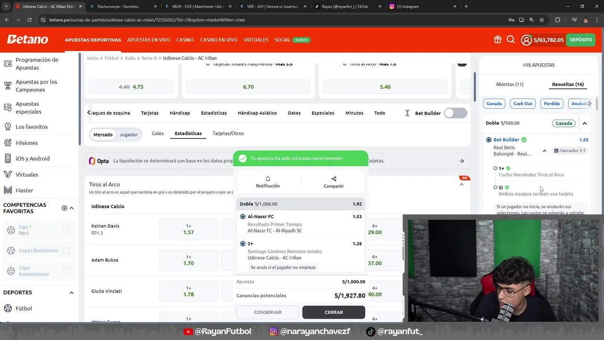Click the Serie A breadcrumb link
The width and height of the screenshot is (604, 340).
tap(149, 58)
